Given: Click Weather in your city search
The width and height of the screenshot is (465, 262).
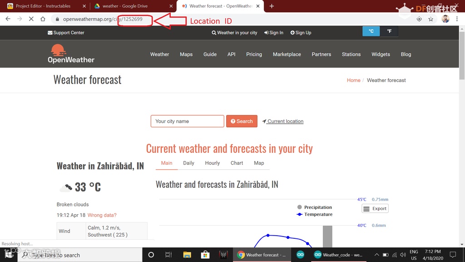Looking at the screenshot, I should pyautogui.click(x=234, y=33).
